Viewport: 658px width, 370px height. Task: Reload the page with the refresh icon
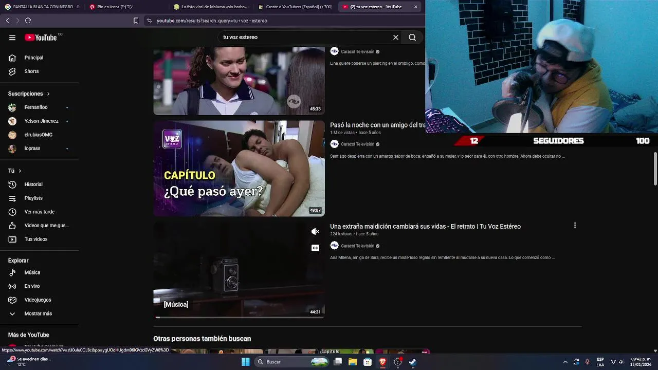tap(28, 21)
